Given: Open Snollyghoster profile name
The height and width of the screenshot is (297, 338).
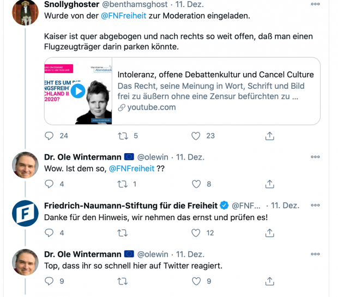Looking at the screenshot, I should coord(70,4).
